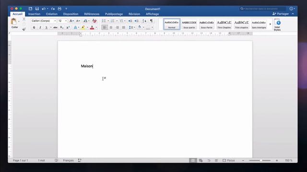Align text to the right
This screenshot has width=307, height=172.
(117, 28)
